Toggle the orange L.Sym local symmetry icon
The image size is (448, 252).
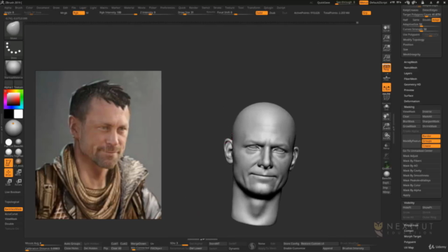(386, 87)
